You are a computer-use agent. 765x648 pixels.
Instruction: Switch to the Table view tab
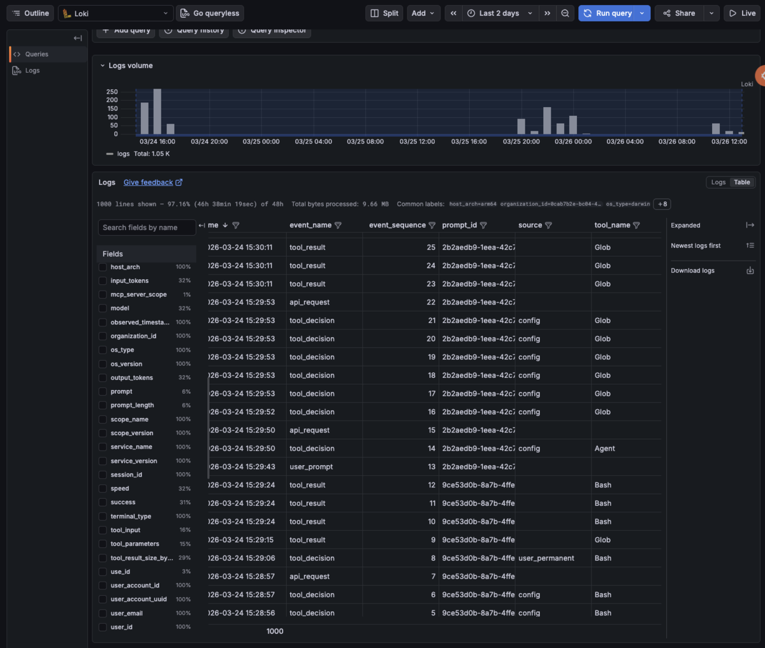pyautogui.click(x=742, y=182)
